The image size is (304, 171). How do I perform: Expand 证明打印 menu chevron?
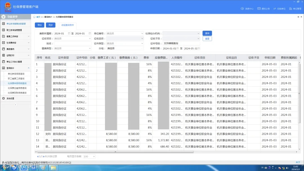29,55
